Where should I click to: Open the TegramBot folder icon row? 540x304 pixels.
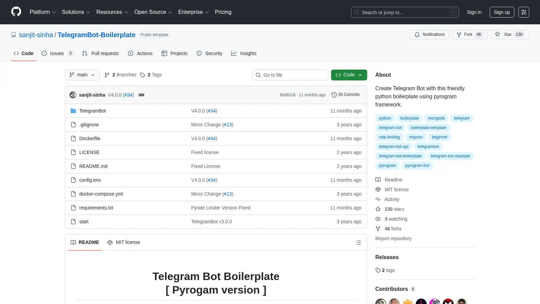pyautogui.click(x=73, y=111)
